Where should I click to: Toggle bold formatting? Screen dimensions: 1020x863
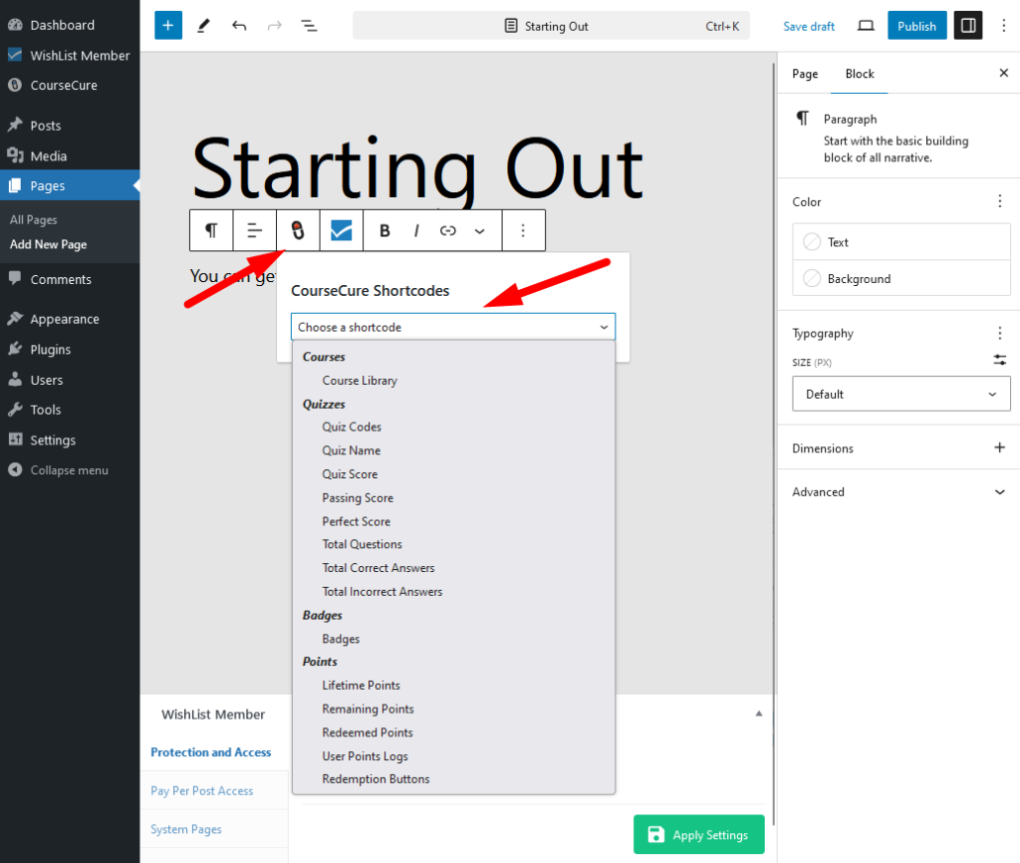click(x=384, y=230)
